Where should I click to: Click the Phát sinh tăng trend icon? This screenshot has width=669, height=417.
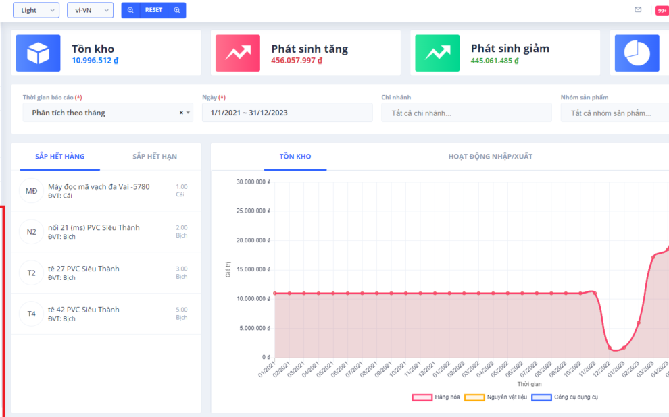[238, 53]
